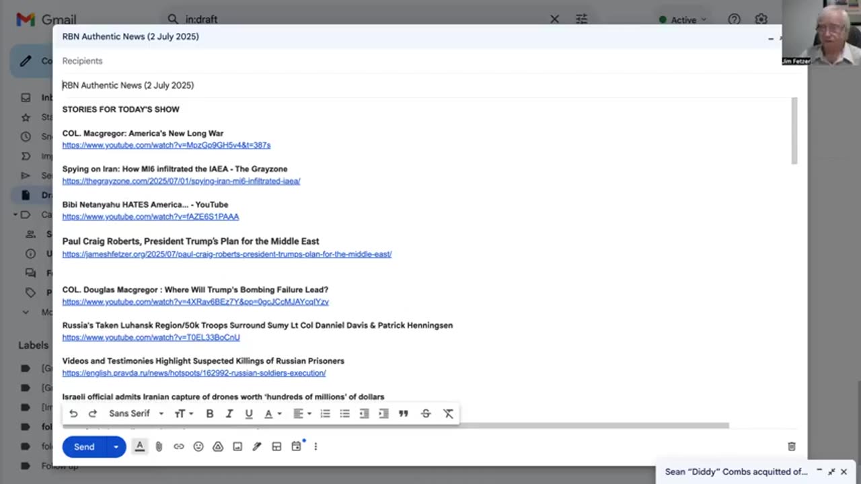Toggle underline formatting

tap(249, 413)
